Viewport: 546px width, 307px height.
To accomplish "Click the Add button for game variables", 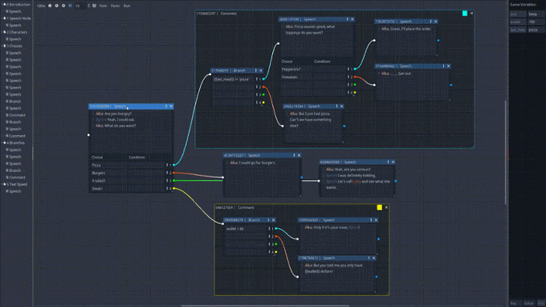I will [541, 303].
